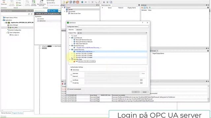Click the save as icon in the UaExpert toolbar

(74, 2)
